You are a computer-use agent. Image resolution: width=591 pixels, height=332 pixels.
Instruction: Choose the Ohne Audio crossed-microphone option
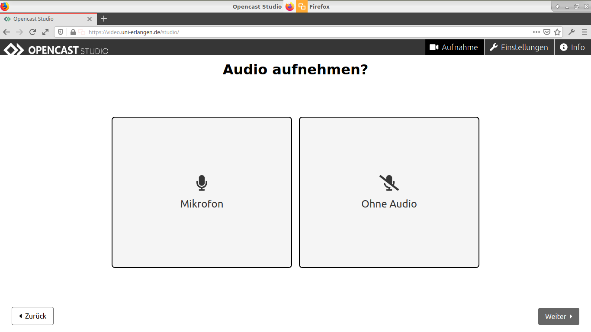point(389,192)
